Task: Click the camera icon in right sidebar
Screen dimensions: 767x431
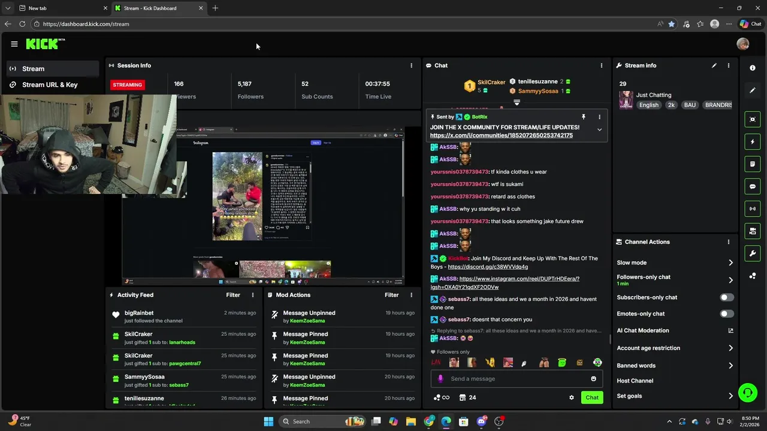Action: 753,231
